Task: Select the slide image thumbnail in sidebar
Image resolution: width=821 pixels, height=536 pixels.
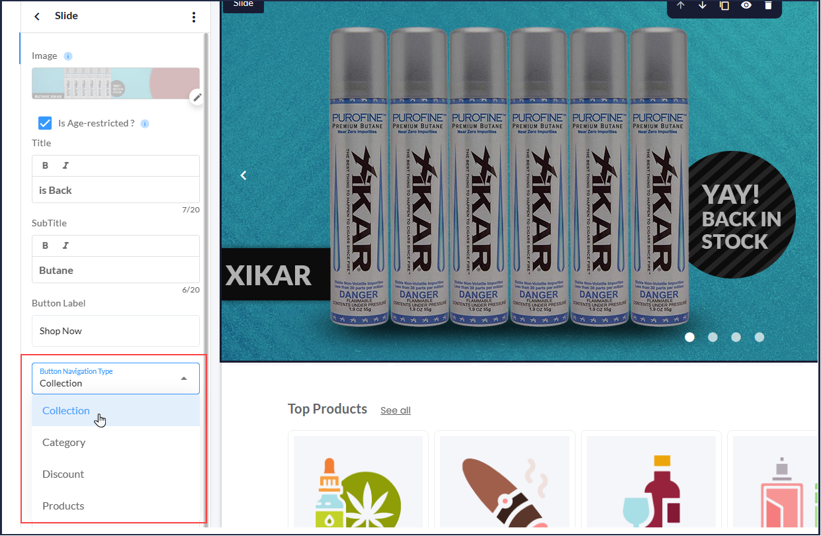Action: [x=116, y=83]
